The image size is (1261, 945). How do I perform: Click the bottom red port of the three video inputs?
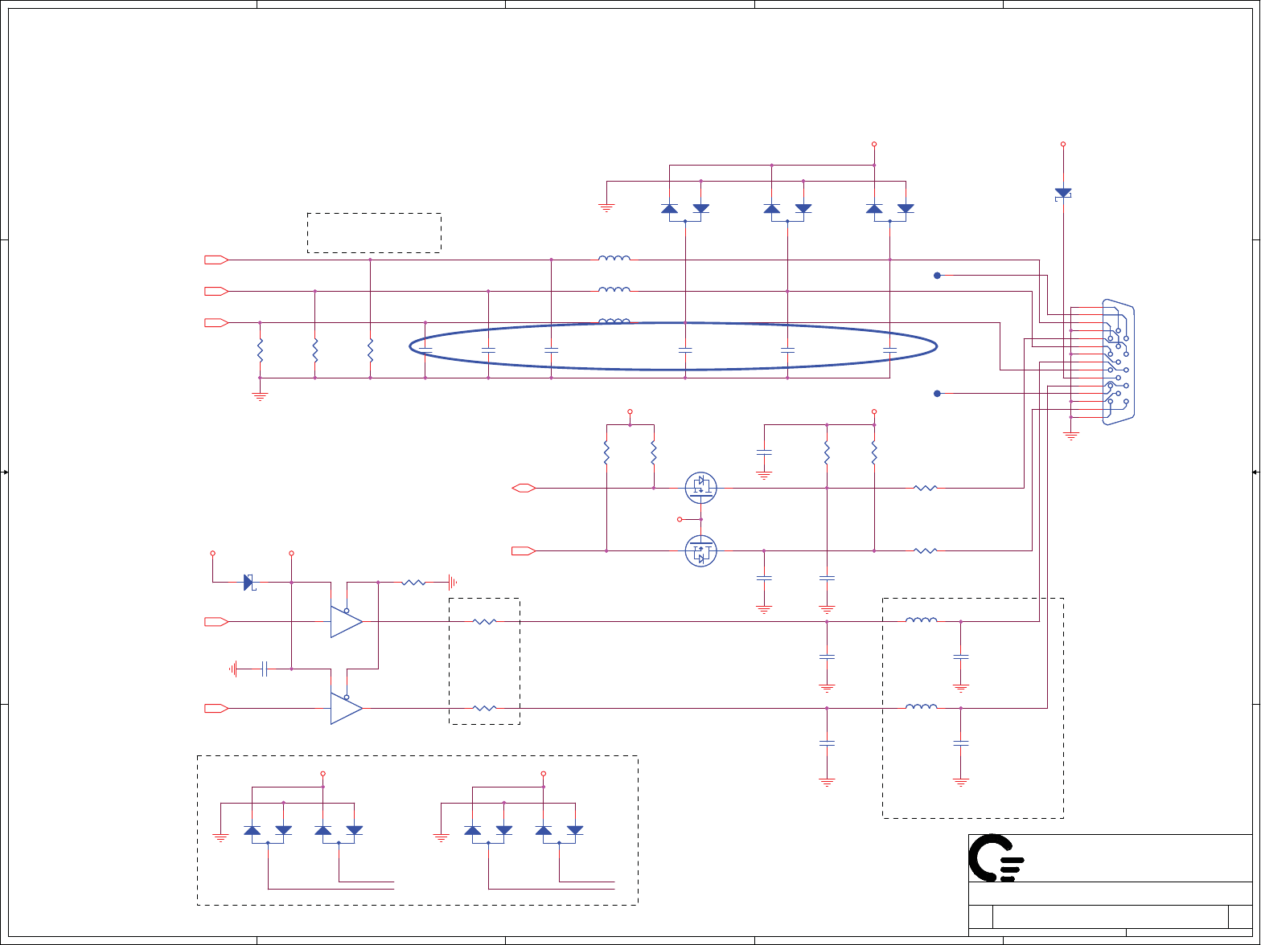[x=216, y=322]
